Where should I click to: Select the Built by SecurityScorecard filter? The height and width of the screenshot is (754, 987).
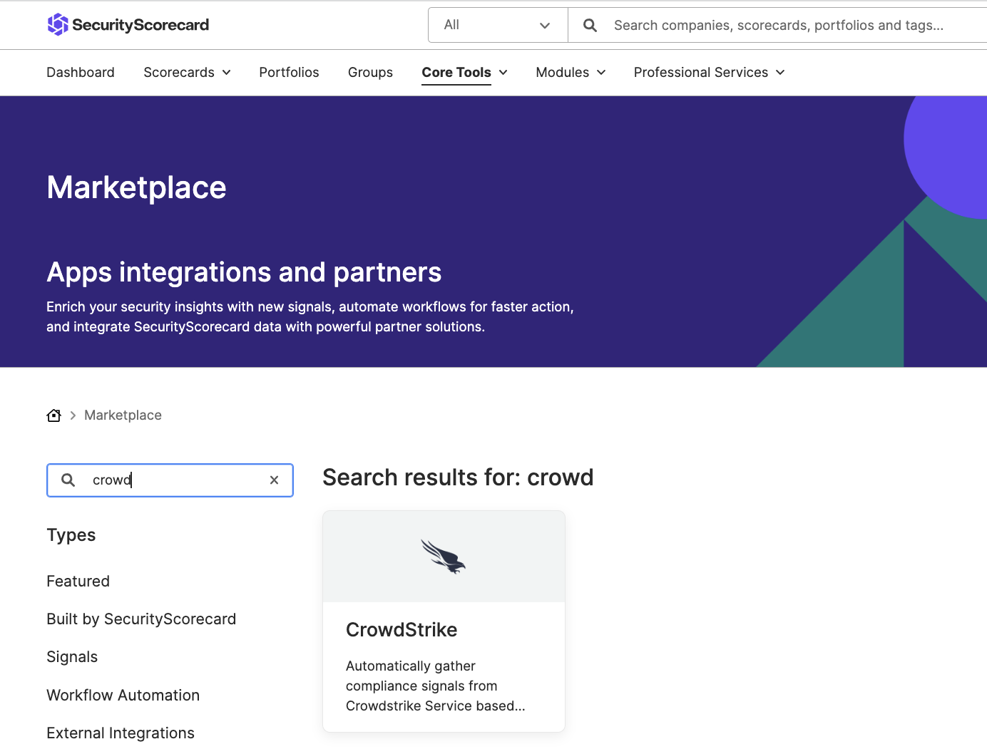click(141, 619)
